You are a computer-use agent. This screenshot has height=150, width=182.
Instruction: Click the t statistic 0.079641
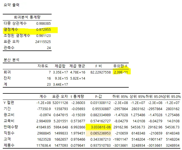[78, 145]
